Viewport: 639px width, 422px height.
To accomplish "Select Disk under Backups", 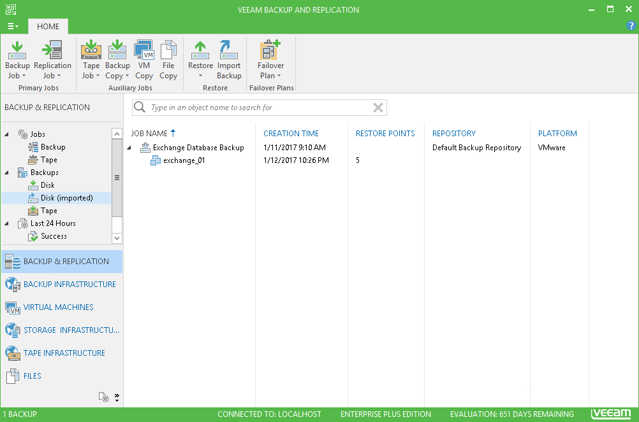I will pyautogui.click(x=47, y=185).
